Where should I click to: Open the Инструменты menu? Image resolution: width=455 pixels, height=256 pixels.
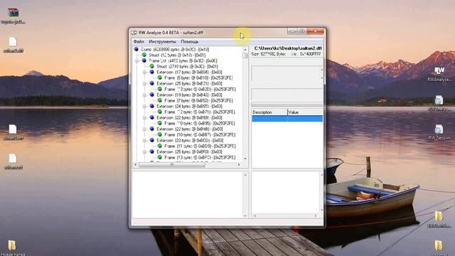pos(162,42)
